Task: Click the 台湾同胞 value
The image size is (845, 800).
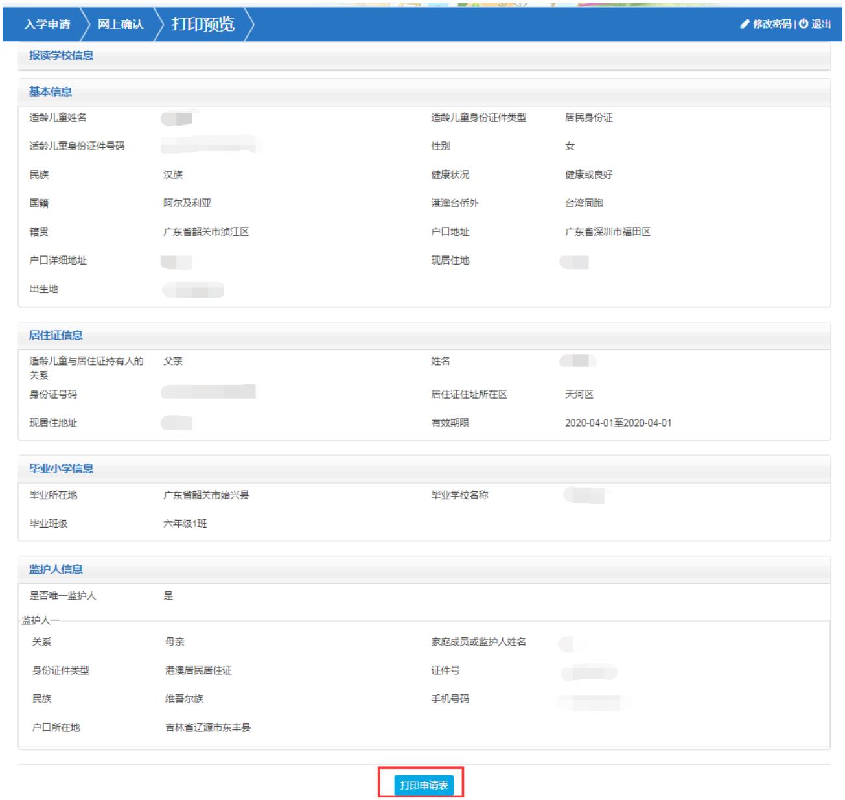Action: click(584, 204)
